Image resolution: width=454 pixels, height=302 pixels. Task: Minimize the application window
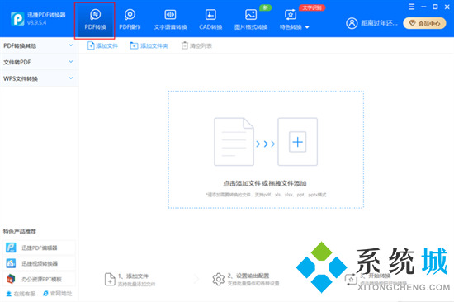coord(423,7)
